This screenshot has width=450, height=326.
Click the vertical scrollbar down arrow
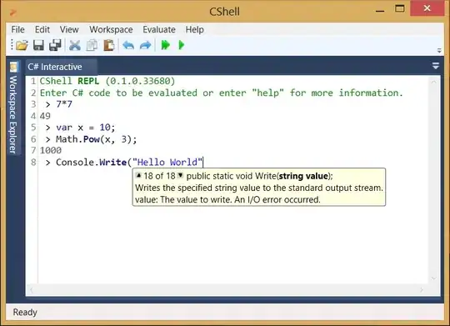(x=433, y=278)
